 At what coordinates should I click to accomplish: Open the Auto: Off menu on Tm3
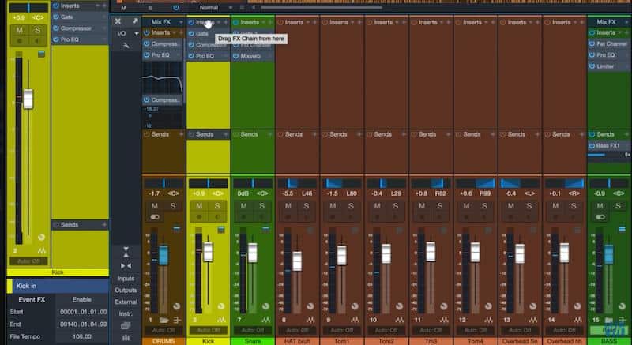point(431,331)
